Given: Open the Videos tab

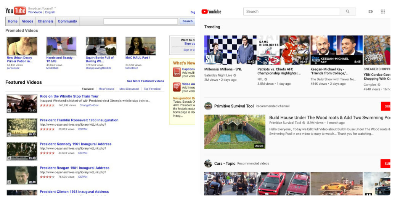Looking at the screenshot, I should point(27,21).
